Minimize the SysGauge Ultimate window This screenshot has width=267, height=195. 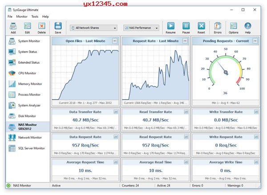coord(231,10)
